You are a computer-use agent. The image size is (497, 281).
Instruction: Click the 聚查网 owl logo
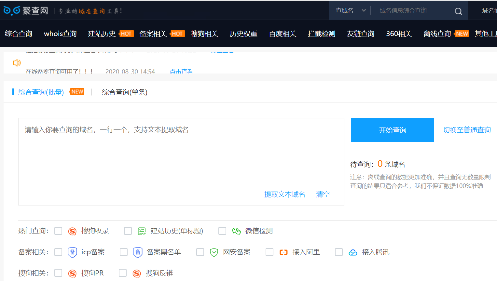pyautogui.click(x=12, y=11)
